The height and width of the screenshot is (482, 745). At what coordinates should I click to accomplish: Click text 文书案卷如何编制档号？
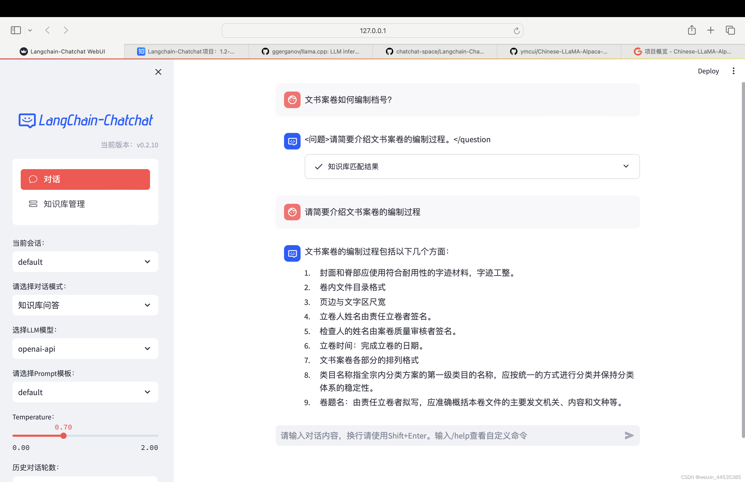(x=348, y=100)
